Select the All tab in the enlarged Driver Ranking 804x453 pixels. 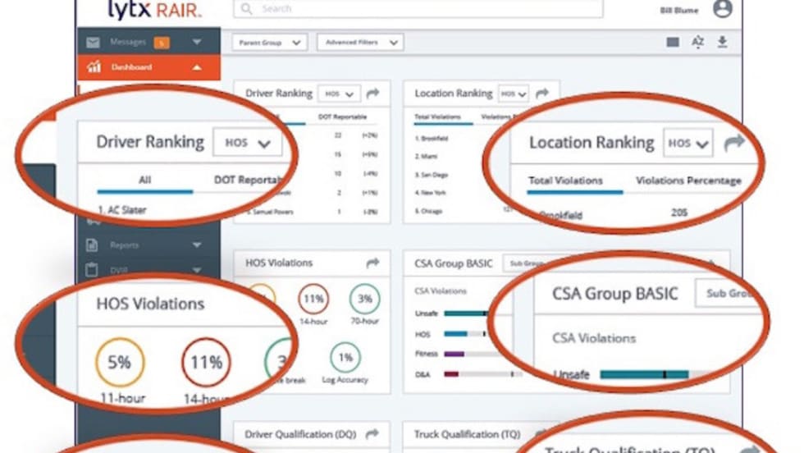(x=144, y=180)
